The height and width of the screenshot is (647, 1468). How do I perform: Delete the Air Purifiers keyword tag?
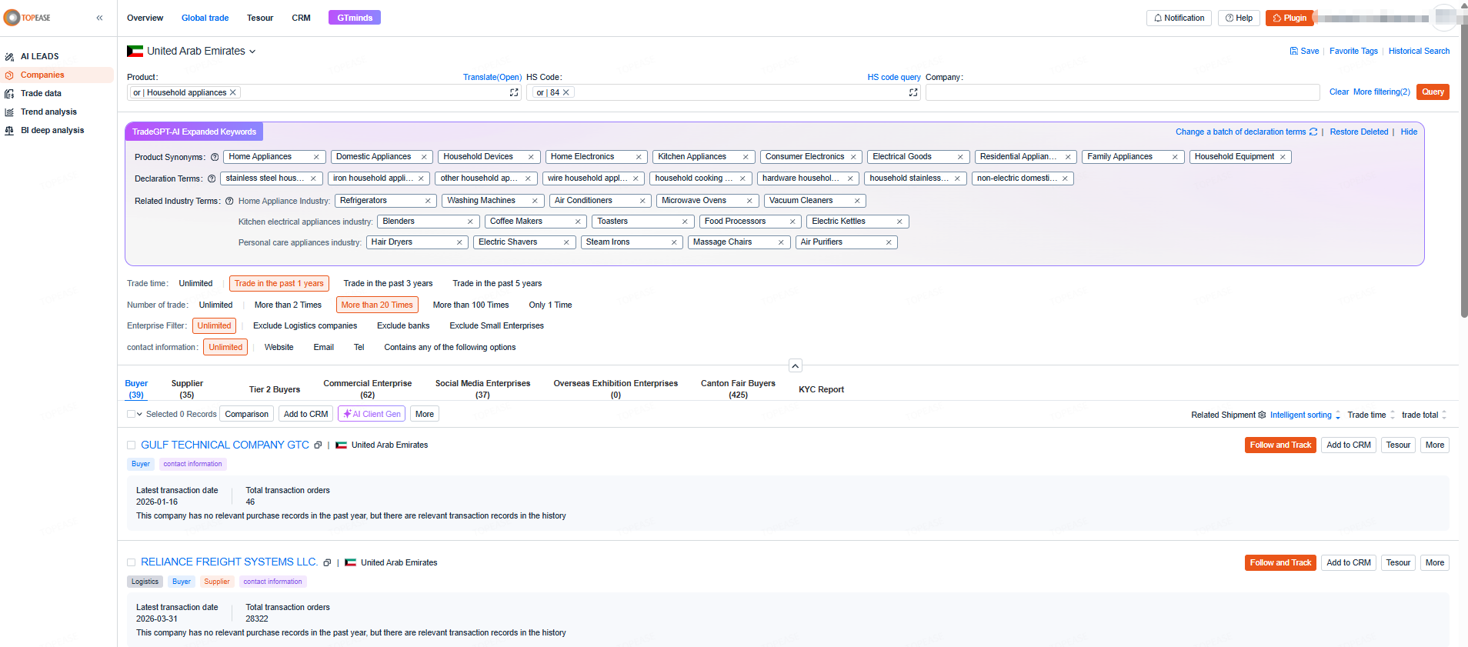[889, 242]
